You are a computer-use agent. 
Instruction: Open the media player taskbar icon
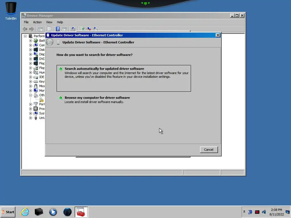(x=53, y=212)
